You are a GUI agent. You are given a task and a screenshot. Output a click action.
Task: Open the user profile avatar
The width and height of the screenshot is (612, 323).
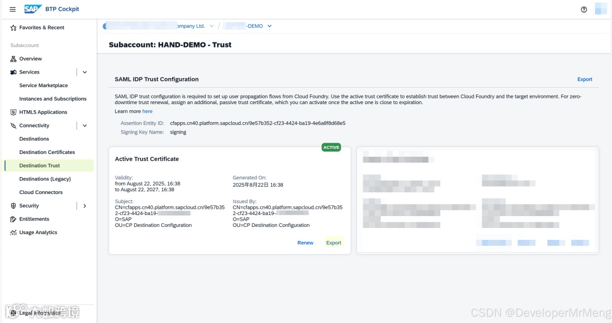click(x=601, y=8)
